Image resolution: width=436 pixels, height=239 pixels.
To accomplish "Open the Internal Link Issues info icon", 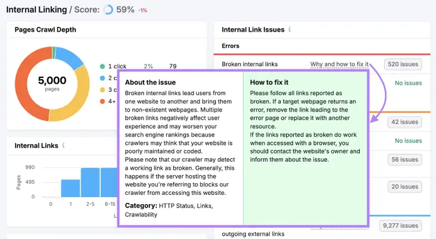I will 290,29.
